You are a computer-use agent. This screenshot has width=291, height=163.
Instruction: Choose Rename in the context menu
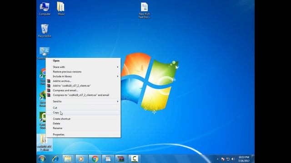tap(83, 128)
